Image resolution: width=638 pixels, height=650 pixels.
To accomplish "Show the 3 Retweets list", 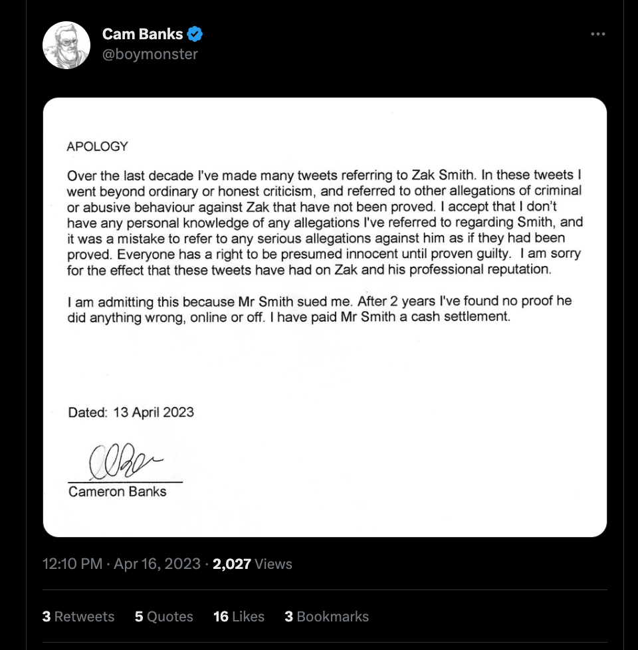I will (x=78, y=617).
